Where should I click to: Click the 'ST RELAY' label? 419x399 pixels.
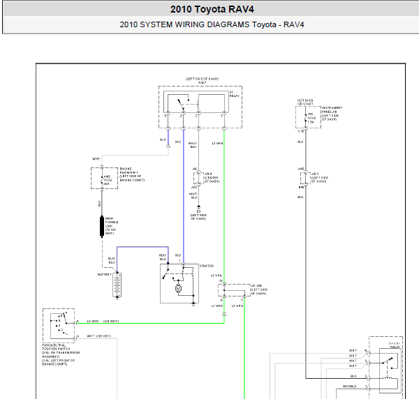click(x=235, y=94)
